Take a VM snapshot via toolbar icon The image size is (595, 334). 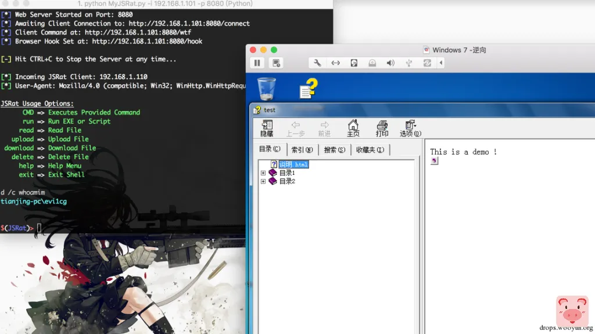(276, 63)
